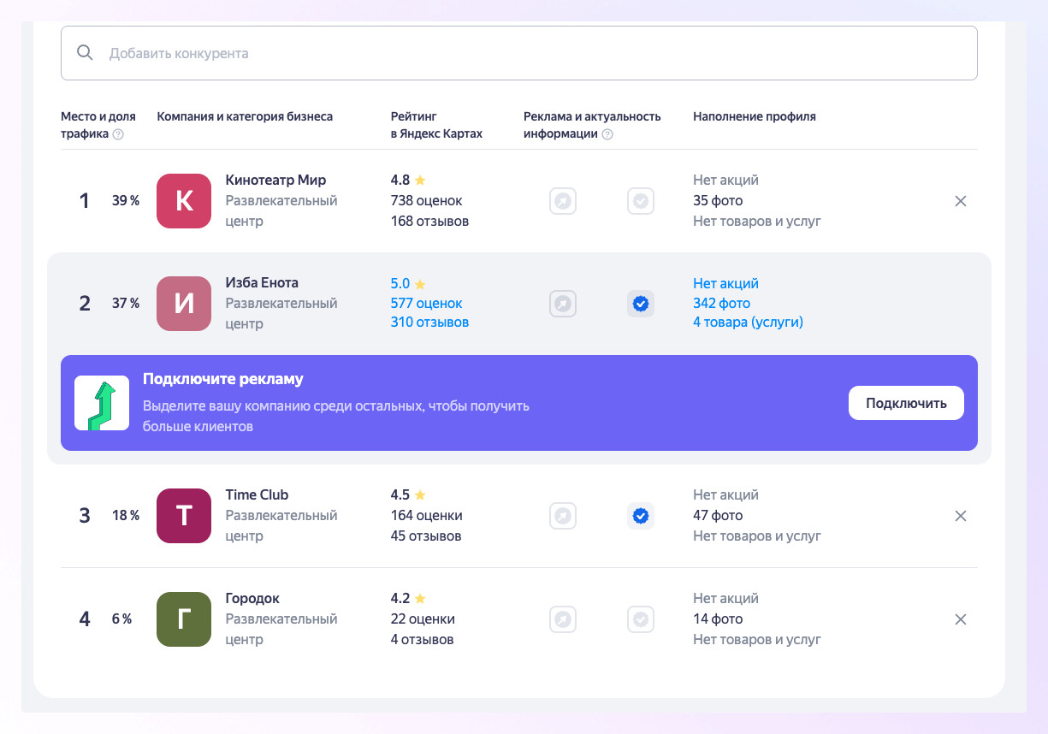Click the Time Club logo tile
The image size is (1048, 734).
click(x=184, y=516)
